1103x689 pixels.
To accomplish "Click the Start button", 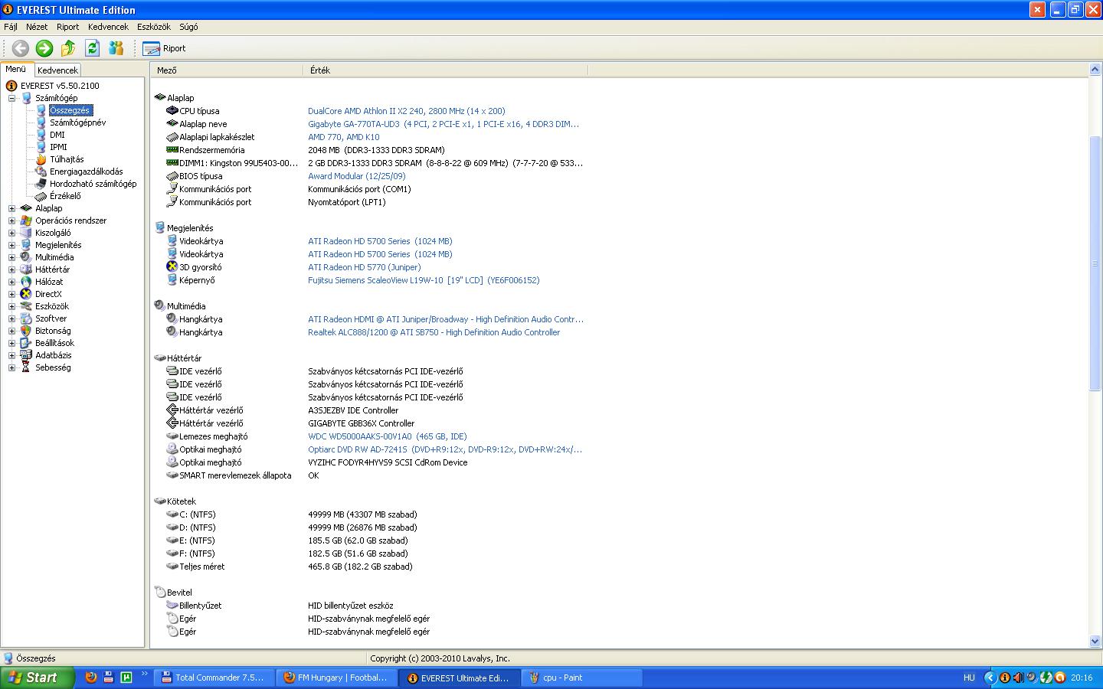I will tap(37, 678).
